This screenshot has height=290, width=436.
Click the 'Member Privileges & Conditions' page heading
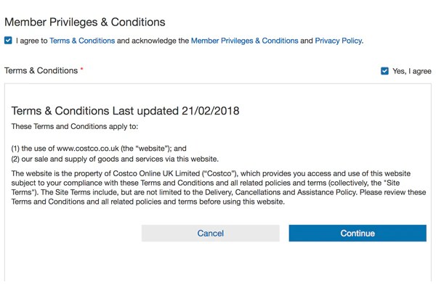tap(85, 22)
